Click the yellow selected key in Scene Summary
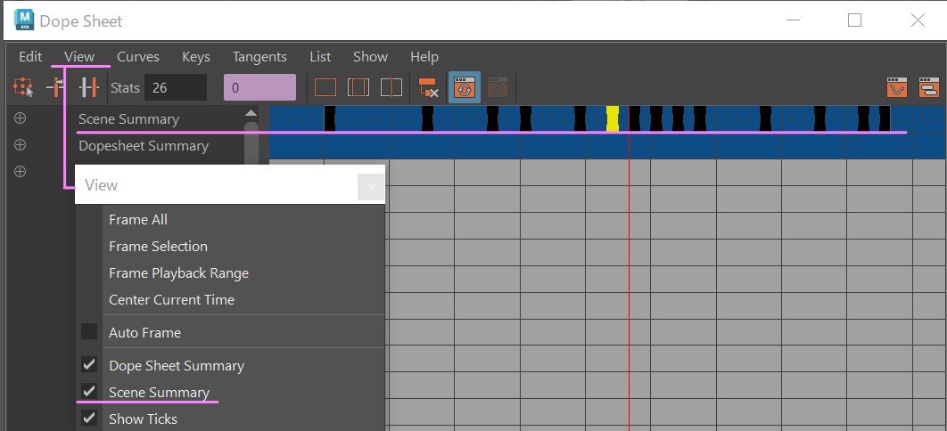Viewport: 947px width, 431px height. pyautogui.click(x=613, y=118)
